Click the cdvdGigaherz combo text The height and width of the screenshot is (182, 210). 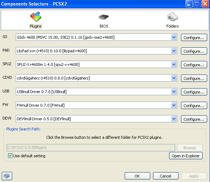tap(53, 78)
